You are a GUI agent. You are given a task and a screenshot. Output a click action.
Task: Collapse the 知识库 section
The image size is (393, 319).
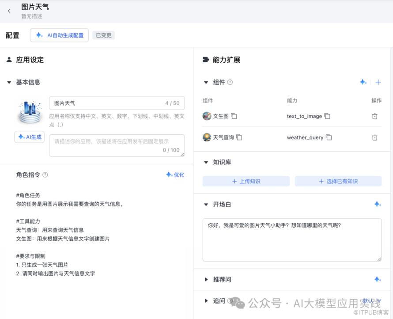[206, 162]
